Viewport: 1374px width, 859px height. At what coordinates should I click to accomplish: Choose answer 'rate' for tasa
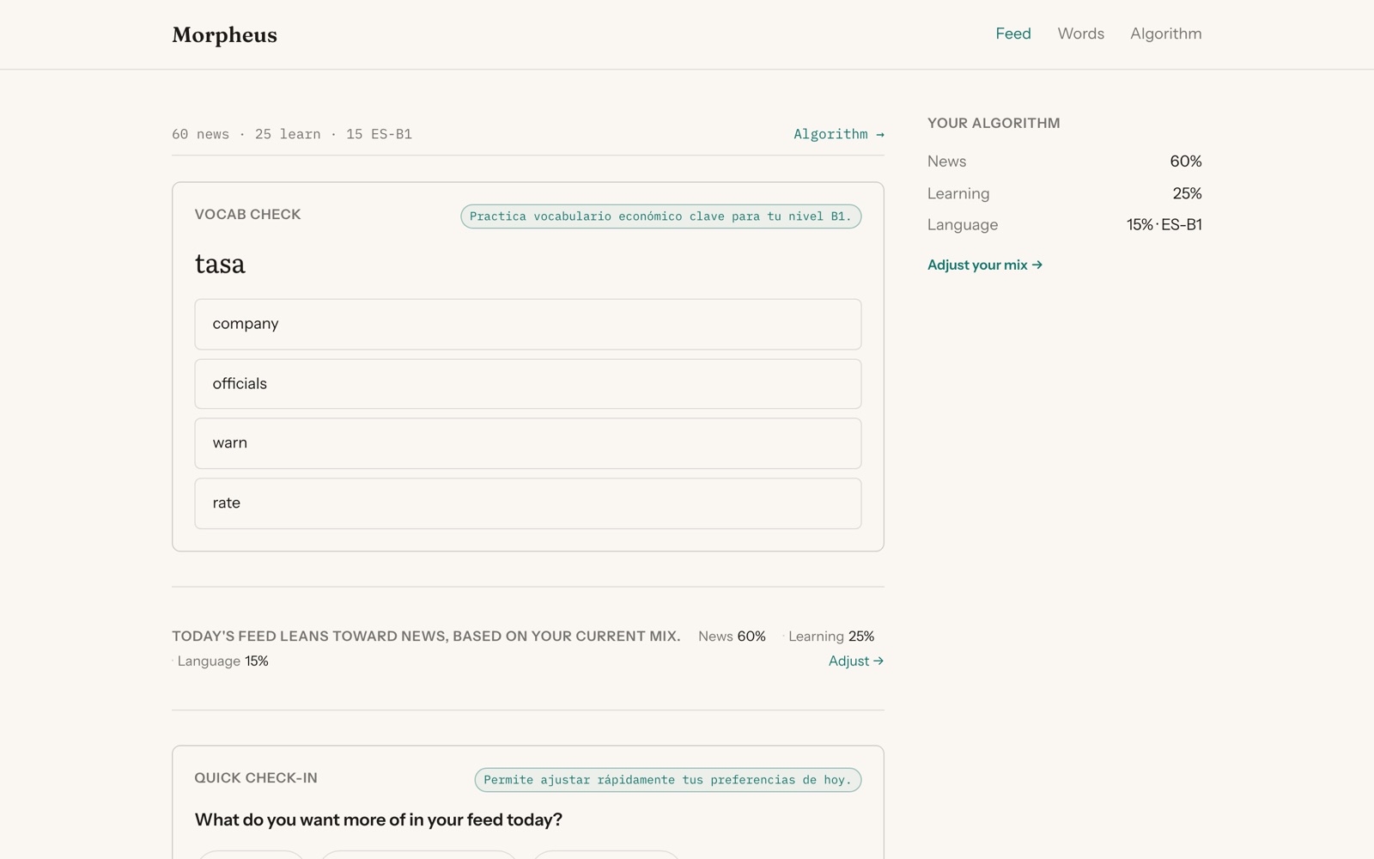(528, 503)
